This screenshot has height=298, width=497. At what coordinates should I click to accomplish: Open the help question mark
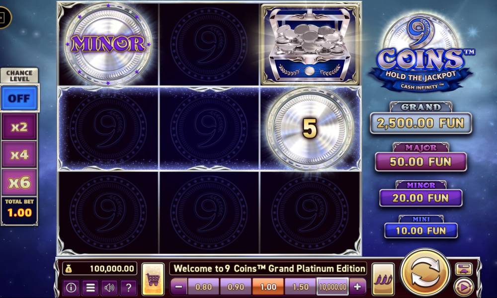[128, 288]
